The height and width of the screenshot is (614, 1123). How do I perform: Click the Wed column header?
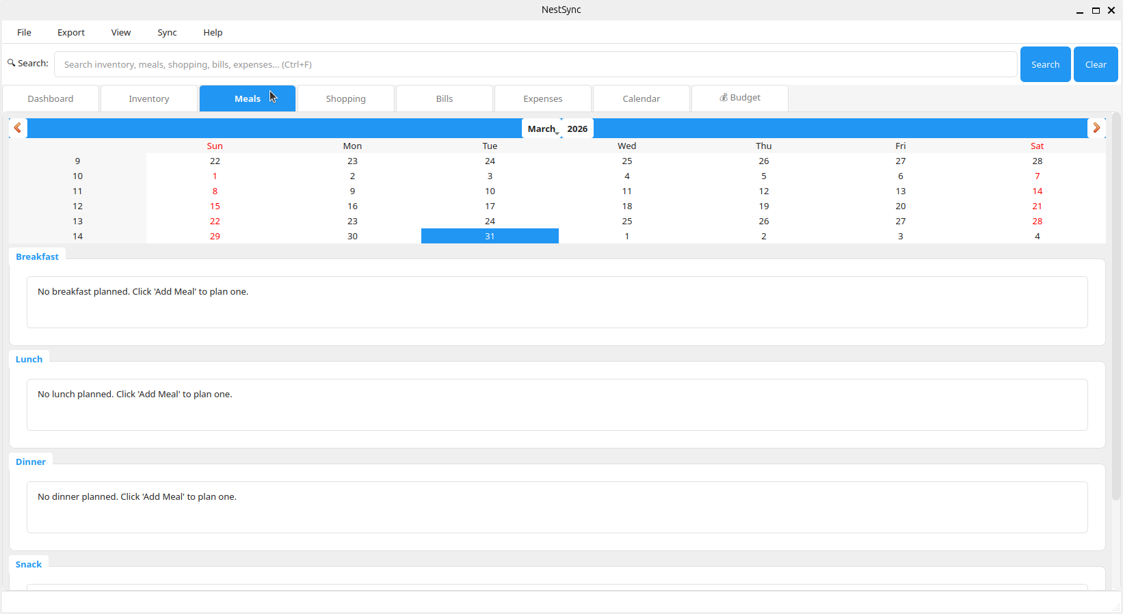[627, 146]
